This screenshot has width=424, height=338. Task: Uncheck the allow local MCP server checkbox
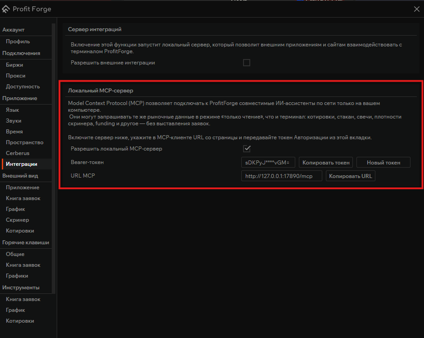(x=247, y=149)
